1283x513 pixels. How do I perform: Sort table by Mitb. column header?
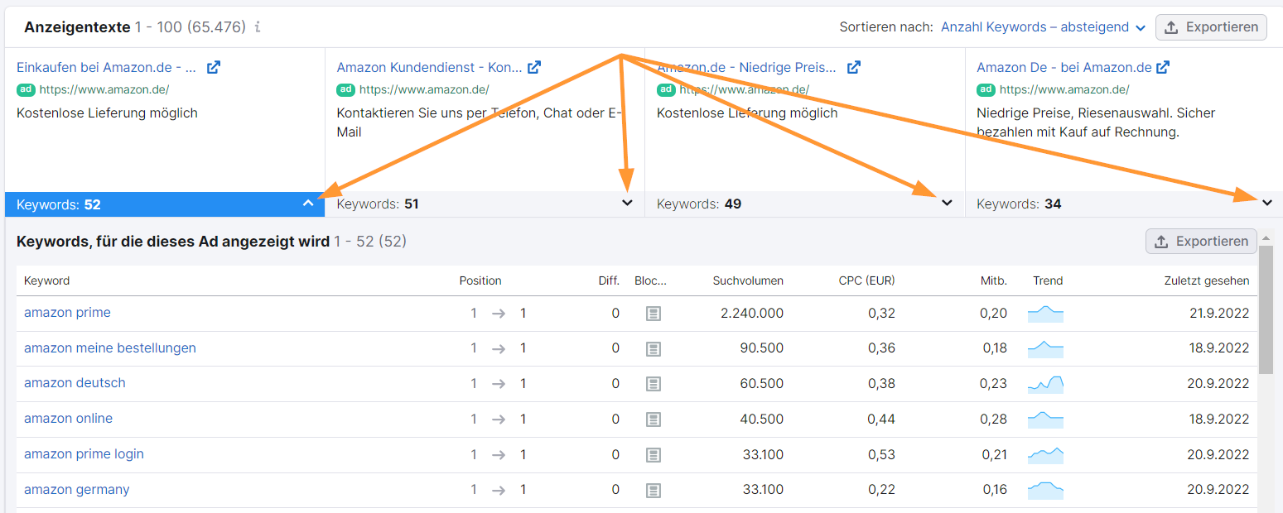[x=994, y=280]
